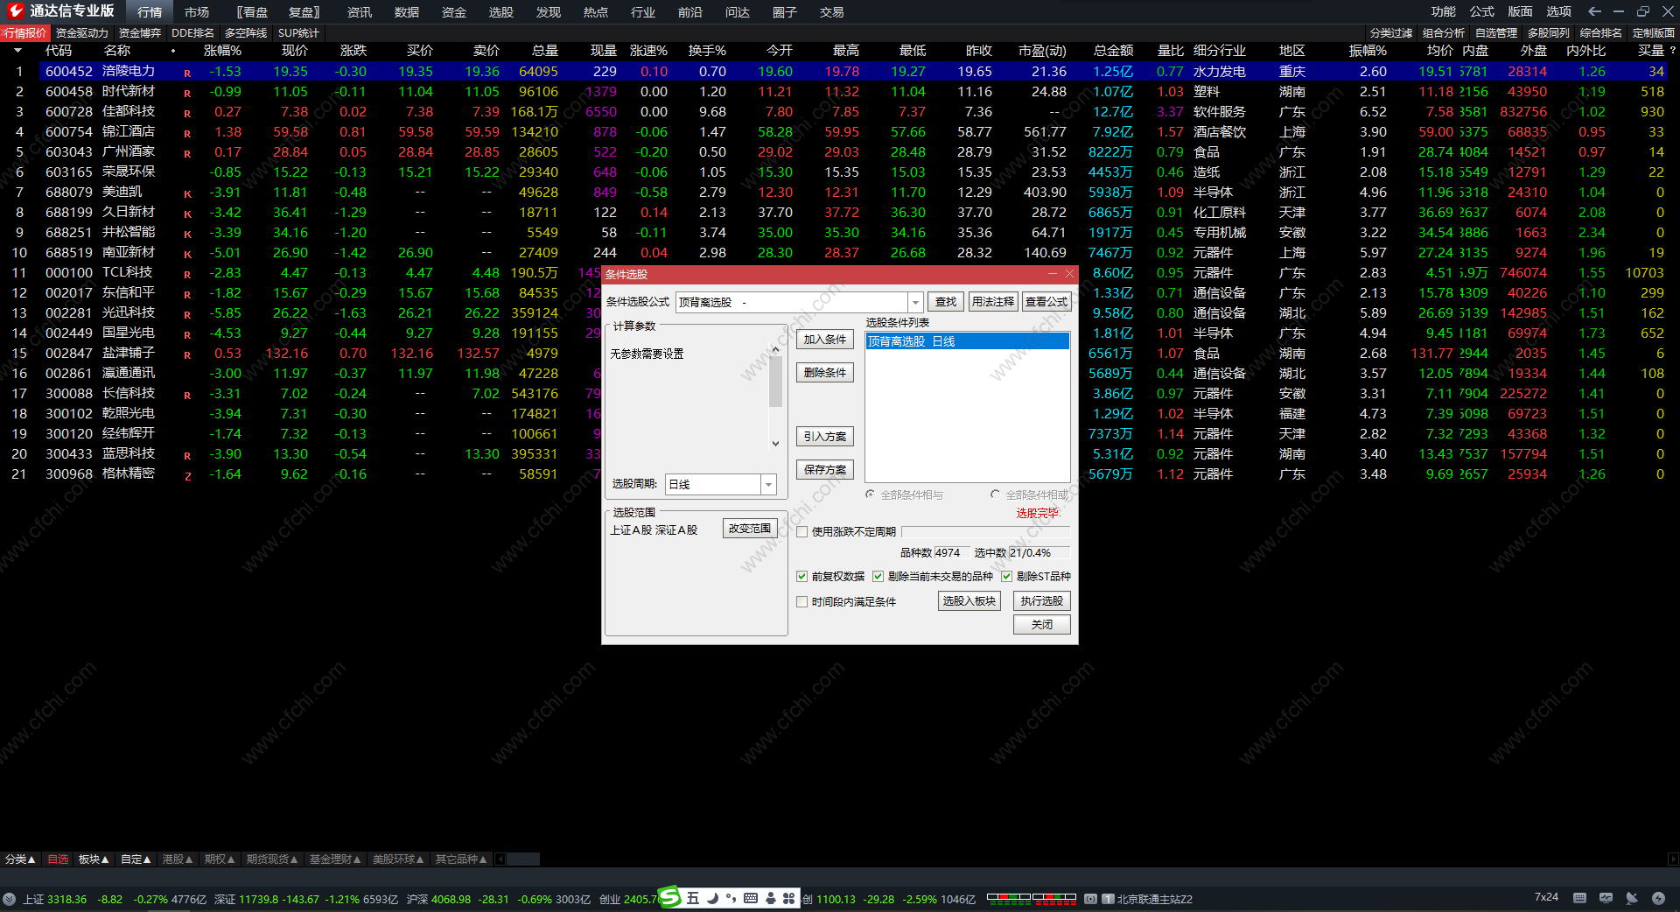The width and height of the screenshot is (1680, 912).
Task: Open the 选股 top menu
Action: click(x=501, y=11)
